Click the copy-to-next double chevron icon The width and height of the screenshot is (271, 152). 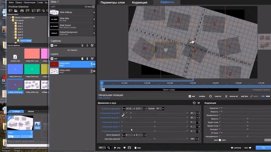(x=199, y=103)
